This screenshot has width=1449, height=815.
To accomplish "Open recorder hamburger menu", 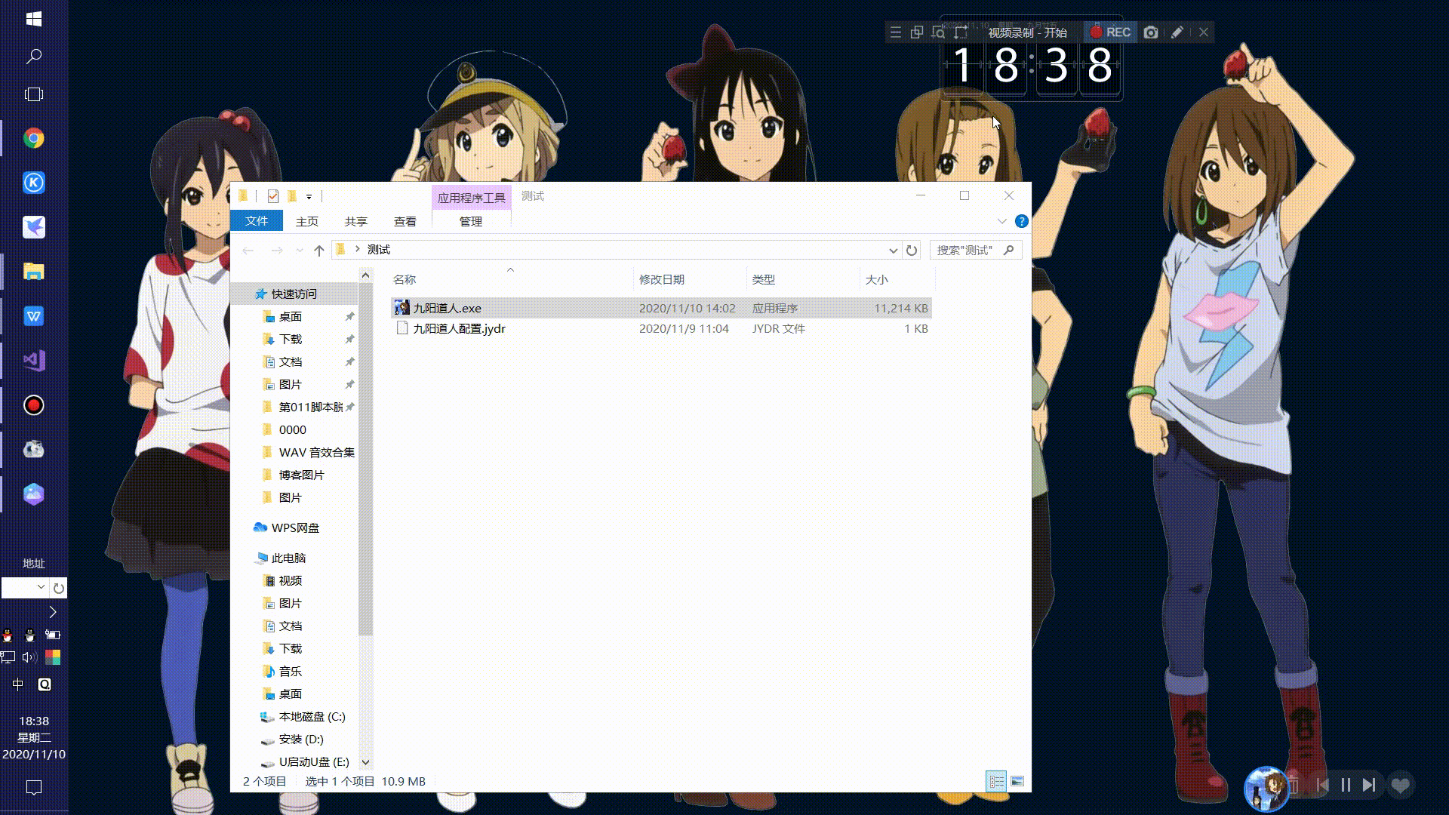I will [895, 32].
